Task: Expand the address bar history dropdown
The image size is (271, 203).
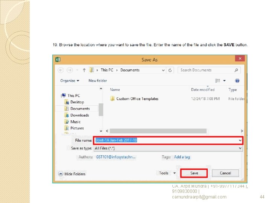Action: (x=163, y=70)
